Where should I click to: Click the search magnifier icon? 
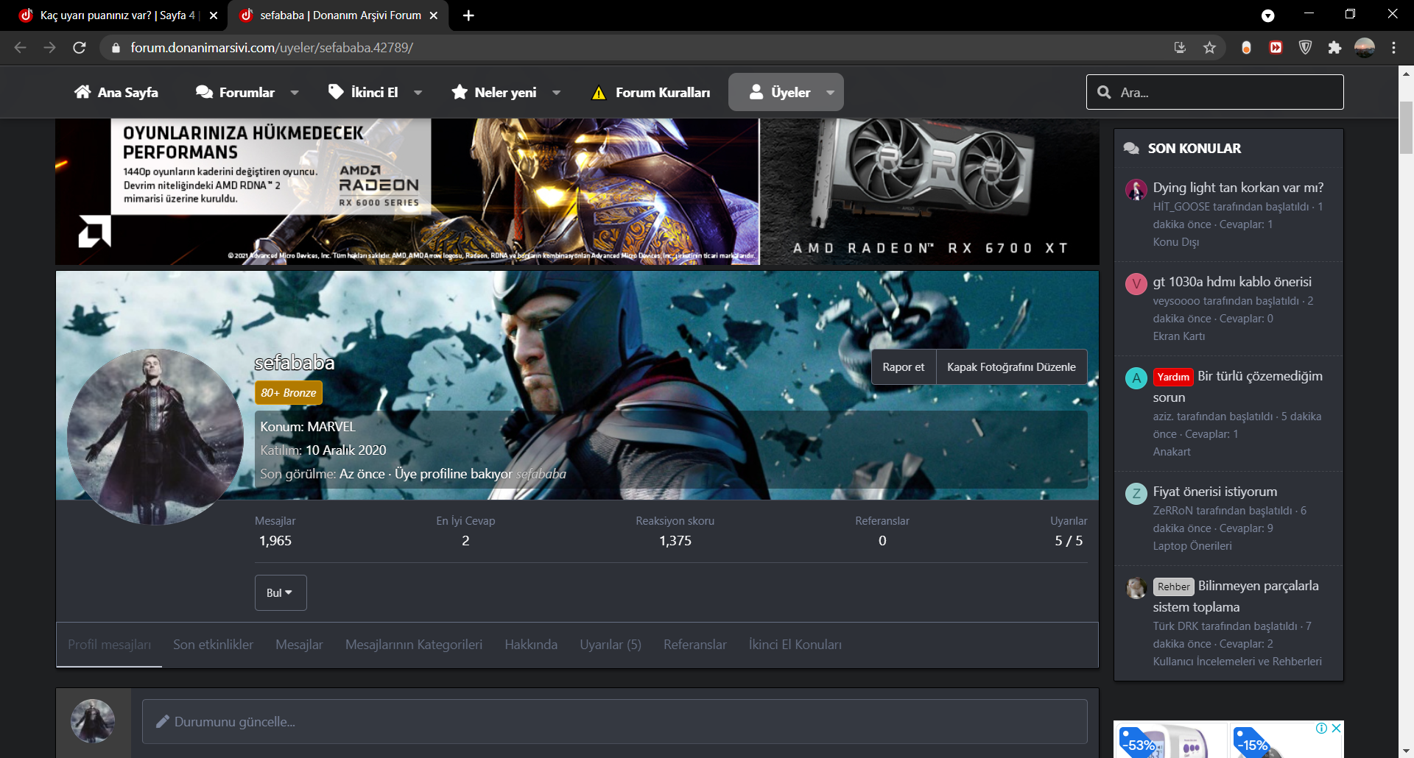pyautogui.click(x=1104, y=92)
